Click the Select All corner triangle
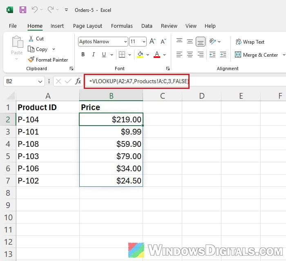This screenshot has height=261, width=286. click(x=11, y=95)
